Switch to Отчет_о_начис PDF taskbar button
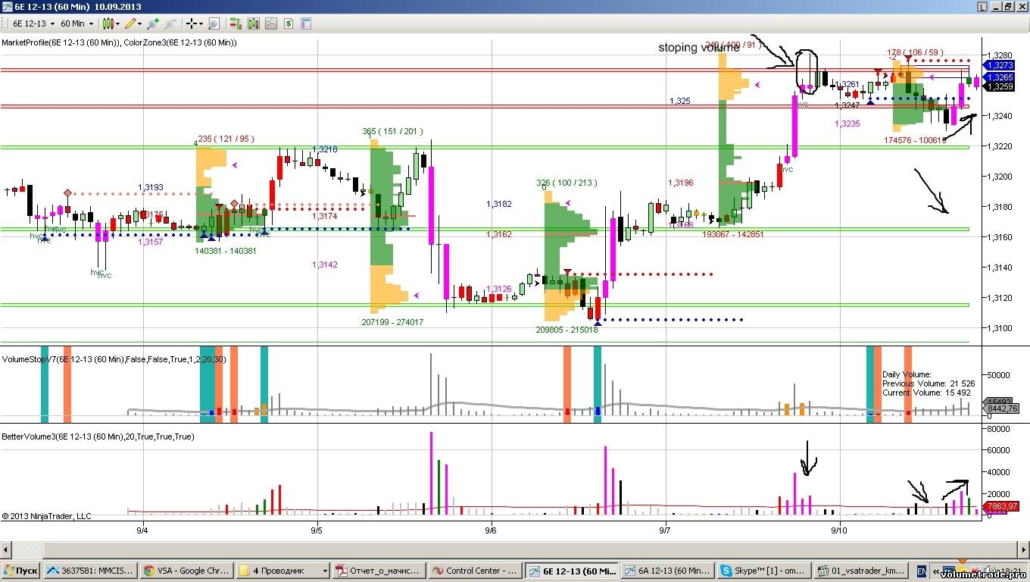Image resolution: width=1030 pixels, height=582 pixels. click(378, 571)
